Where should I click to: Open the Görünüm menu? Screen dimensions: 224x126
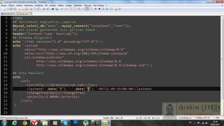pyautogui.click(x=29, y=5)
